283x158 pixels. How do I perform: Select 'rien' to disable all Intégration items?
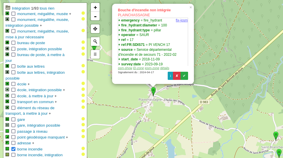(x=51, y=8)
